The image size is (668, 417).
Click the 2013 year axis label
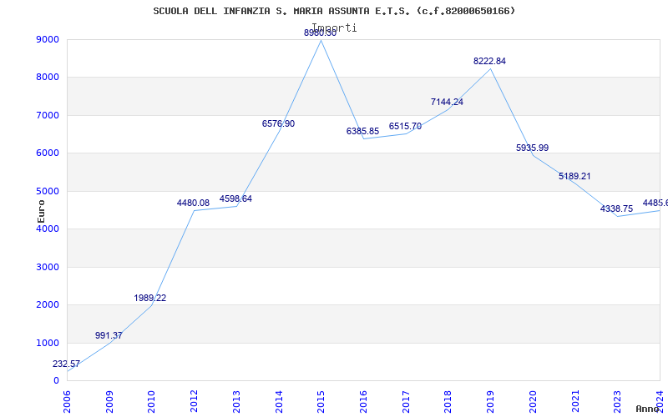point(237,402)
